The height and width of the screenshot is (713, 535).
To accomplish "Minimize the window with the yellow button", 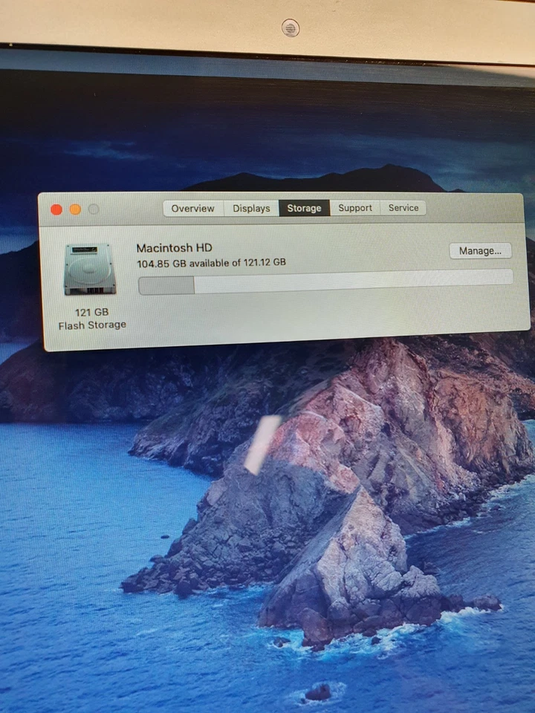I will [x=75, y=209].
